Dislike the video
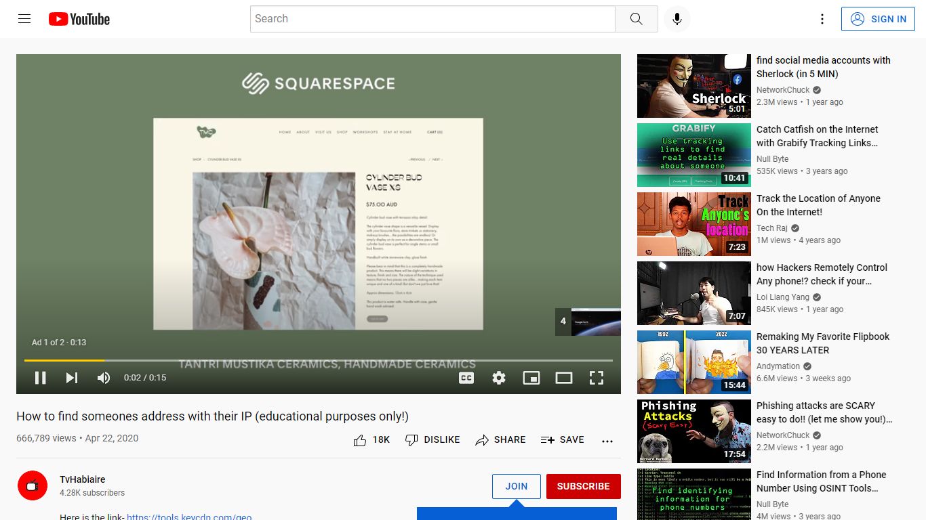This screenshot has height=520, width=926. [x=432, y=440]
